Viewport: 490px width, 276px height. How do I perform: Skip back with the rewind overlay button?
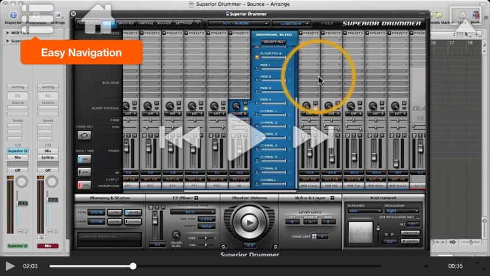pos(180,137)
